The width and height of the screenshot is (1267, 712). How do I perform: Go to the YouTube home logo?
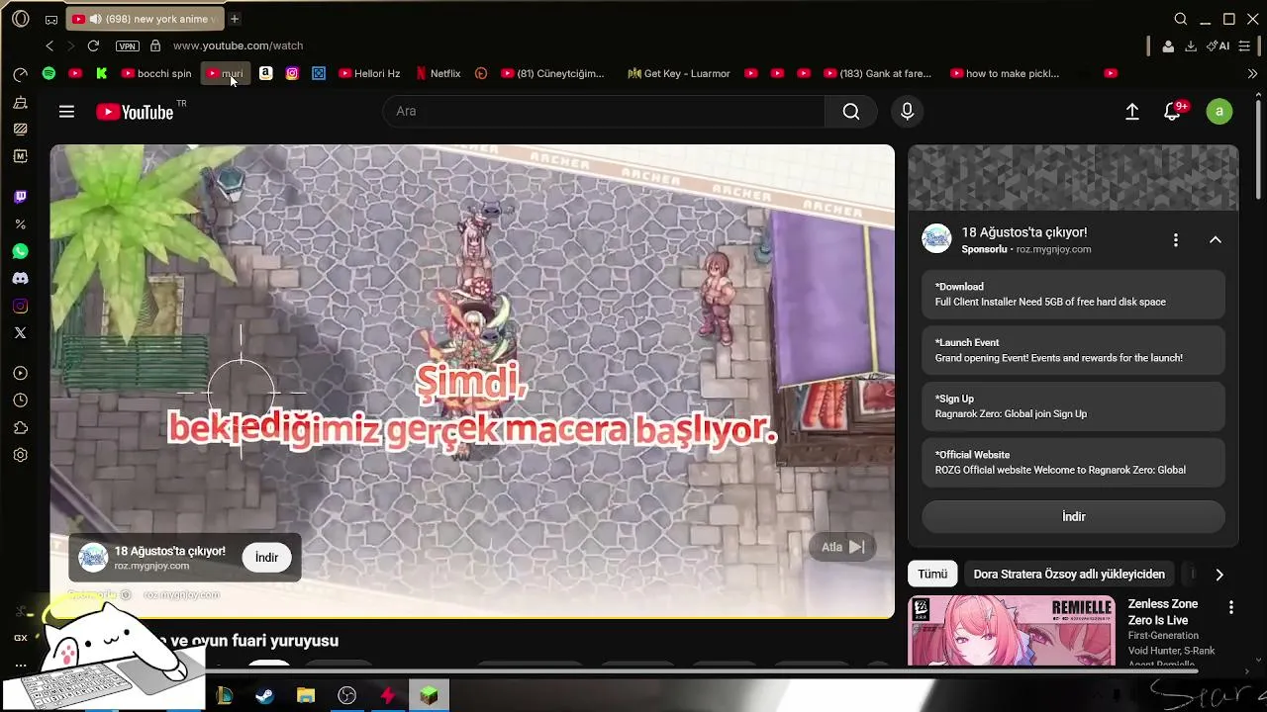135,112
